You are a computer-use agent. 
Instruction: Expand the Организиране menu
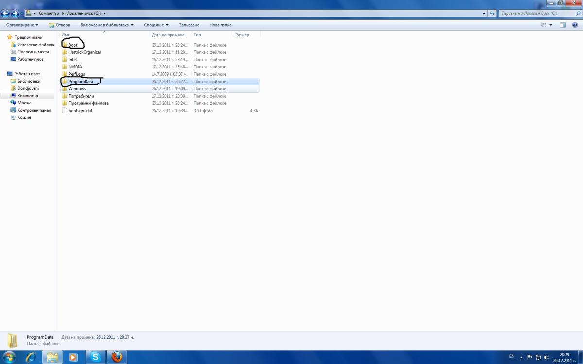pos(22,25)
